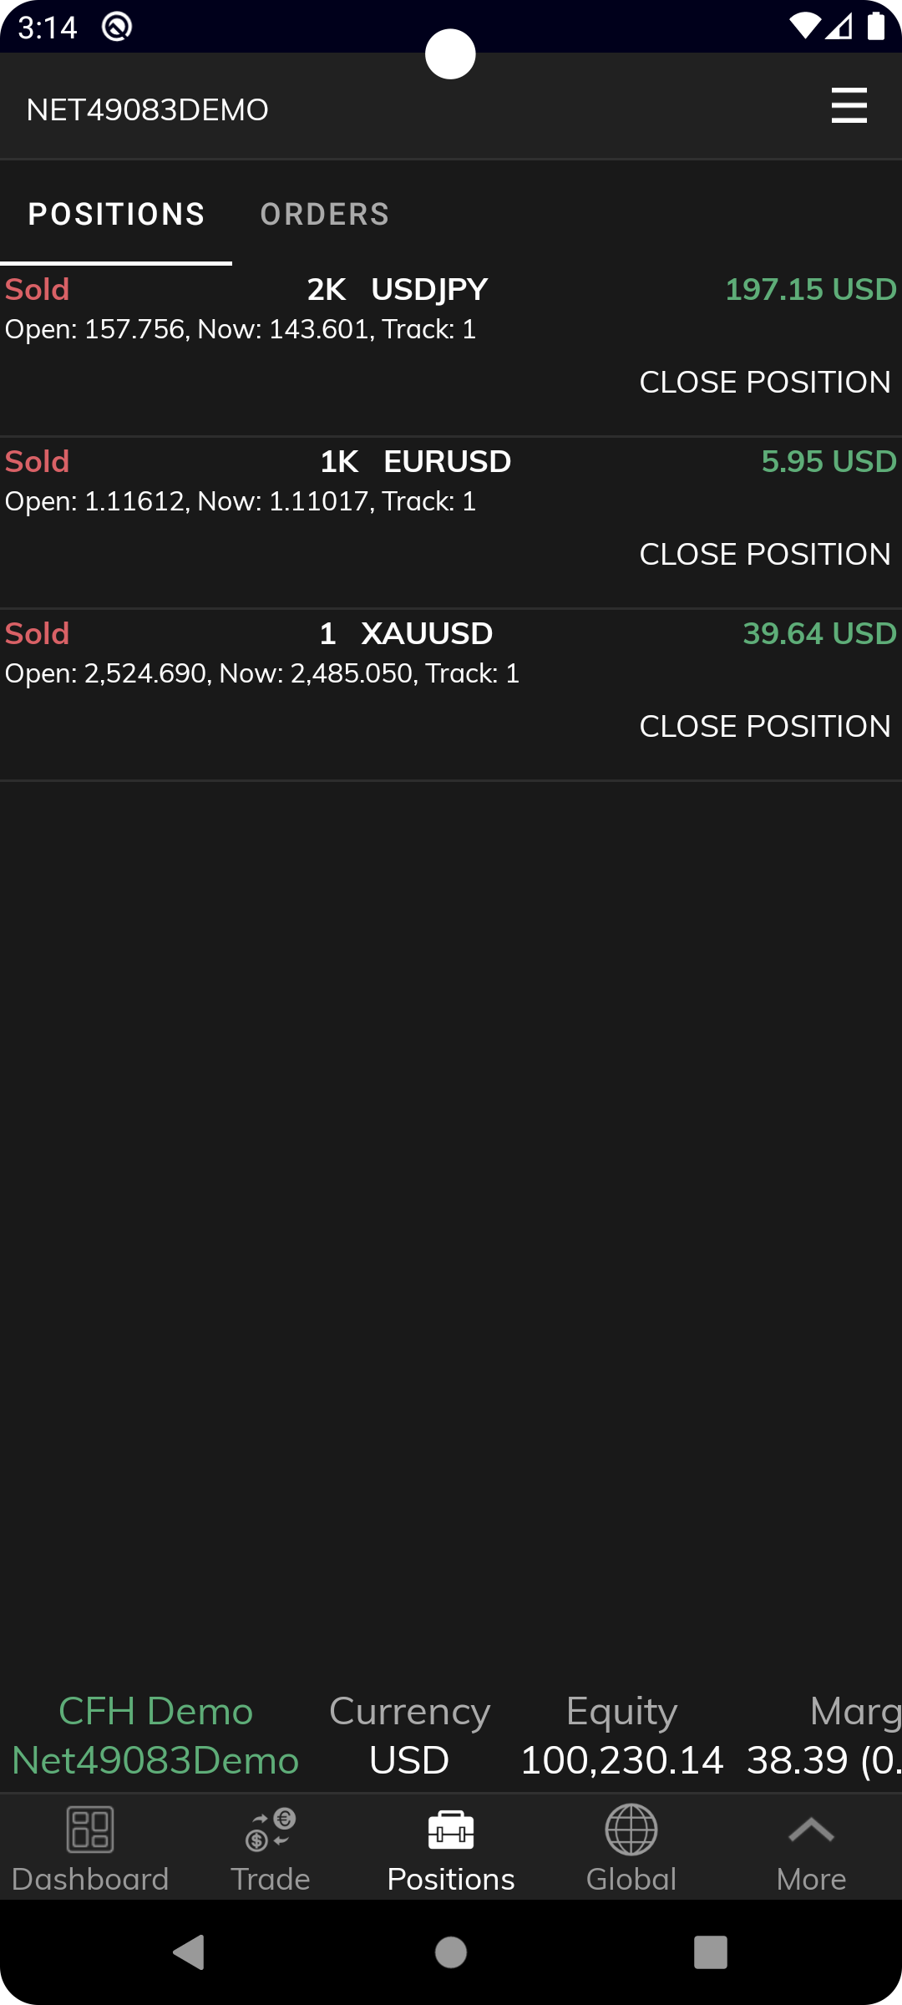
Task: Close the USDJPY position
Action: point(765,383)
